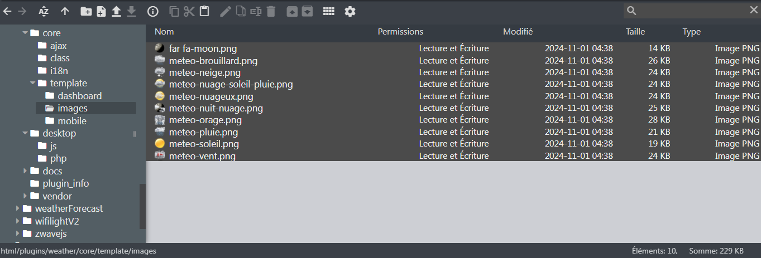Upload files using the upload icon
The width and height of the screenshot is (761, 258).
click(116, 11)
